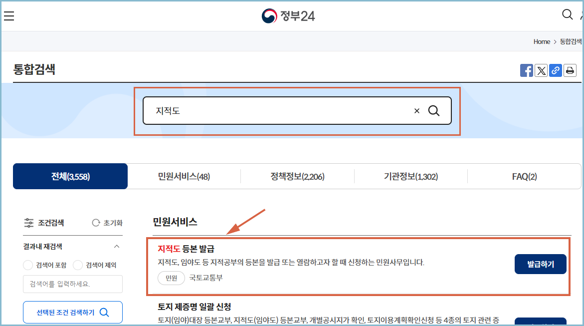
Task: Print the page with the printer icon
Action: coord(570,70)
